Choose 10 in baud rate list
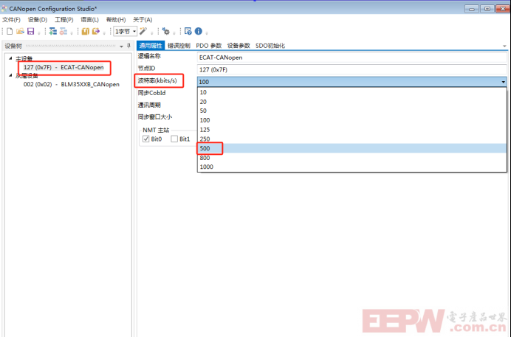The width and height of the screenshot is (511, 337). [x=351, y=92]
